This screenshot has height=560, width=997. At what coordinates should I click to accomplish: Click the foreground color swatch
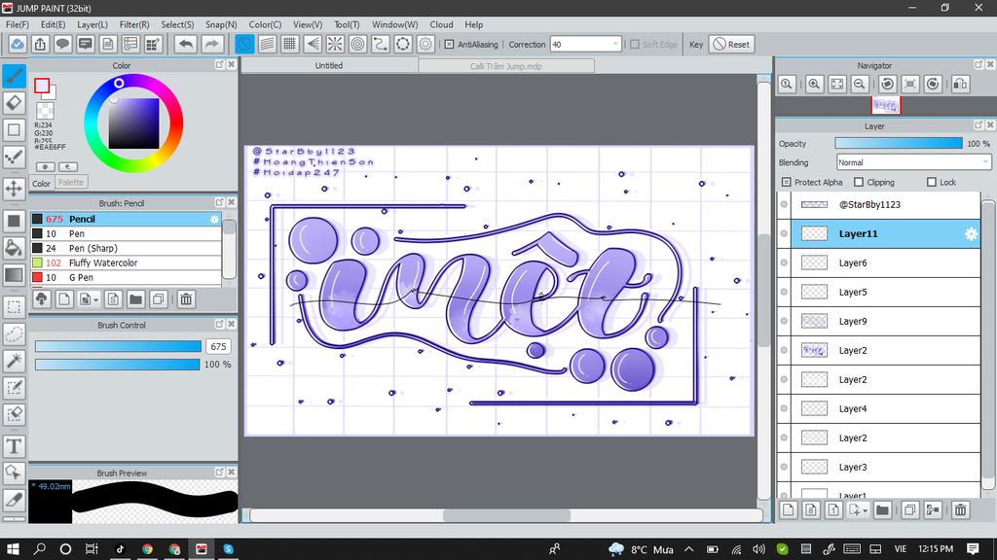point(42,86)
